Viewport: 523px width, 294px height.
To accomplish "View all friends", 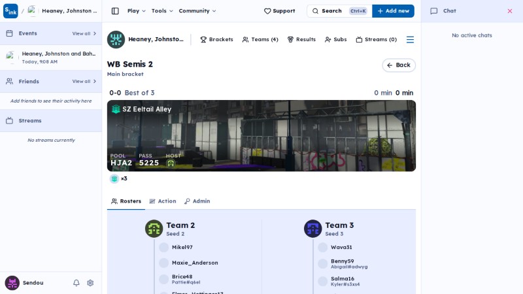I will tap(84, 81).
